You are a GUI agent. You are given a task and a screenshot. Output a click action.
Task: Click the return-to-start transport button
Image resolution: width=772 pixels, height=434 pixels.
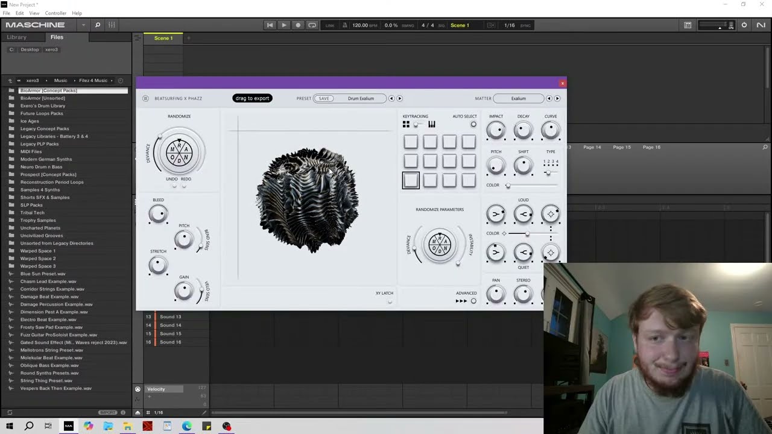pos(270,25)
